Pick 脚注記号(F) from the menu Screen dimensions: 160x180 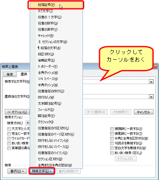click(x=56, y=116)
